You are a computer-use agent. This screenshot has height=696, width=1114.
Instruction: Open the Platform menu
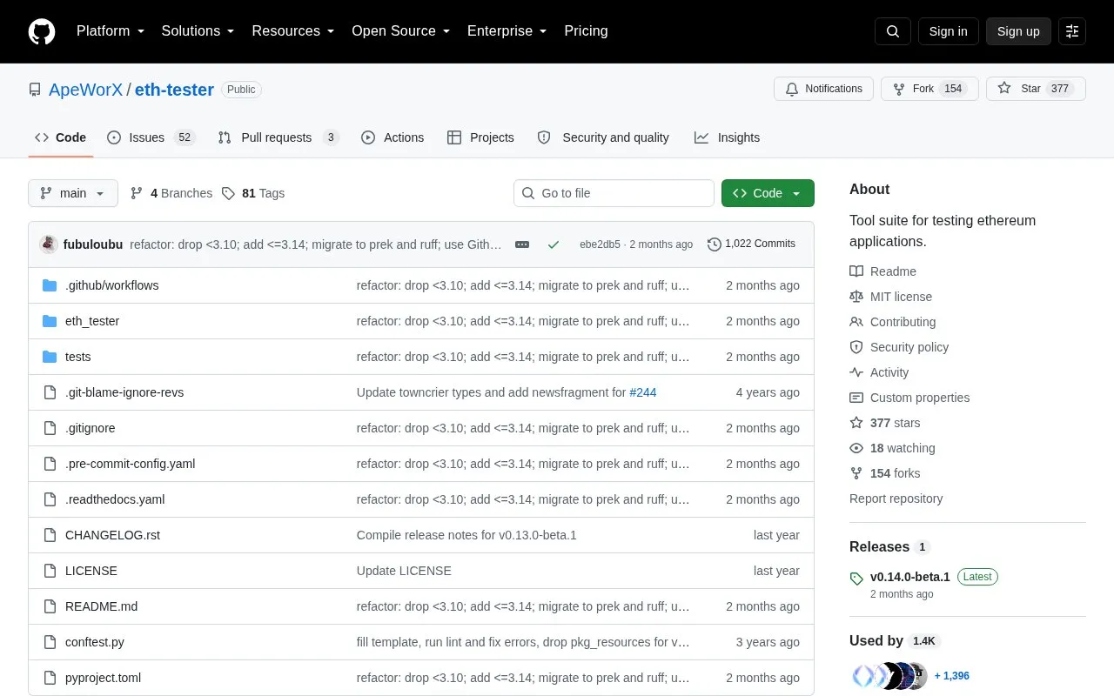click(x=110, y=31)
